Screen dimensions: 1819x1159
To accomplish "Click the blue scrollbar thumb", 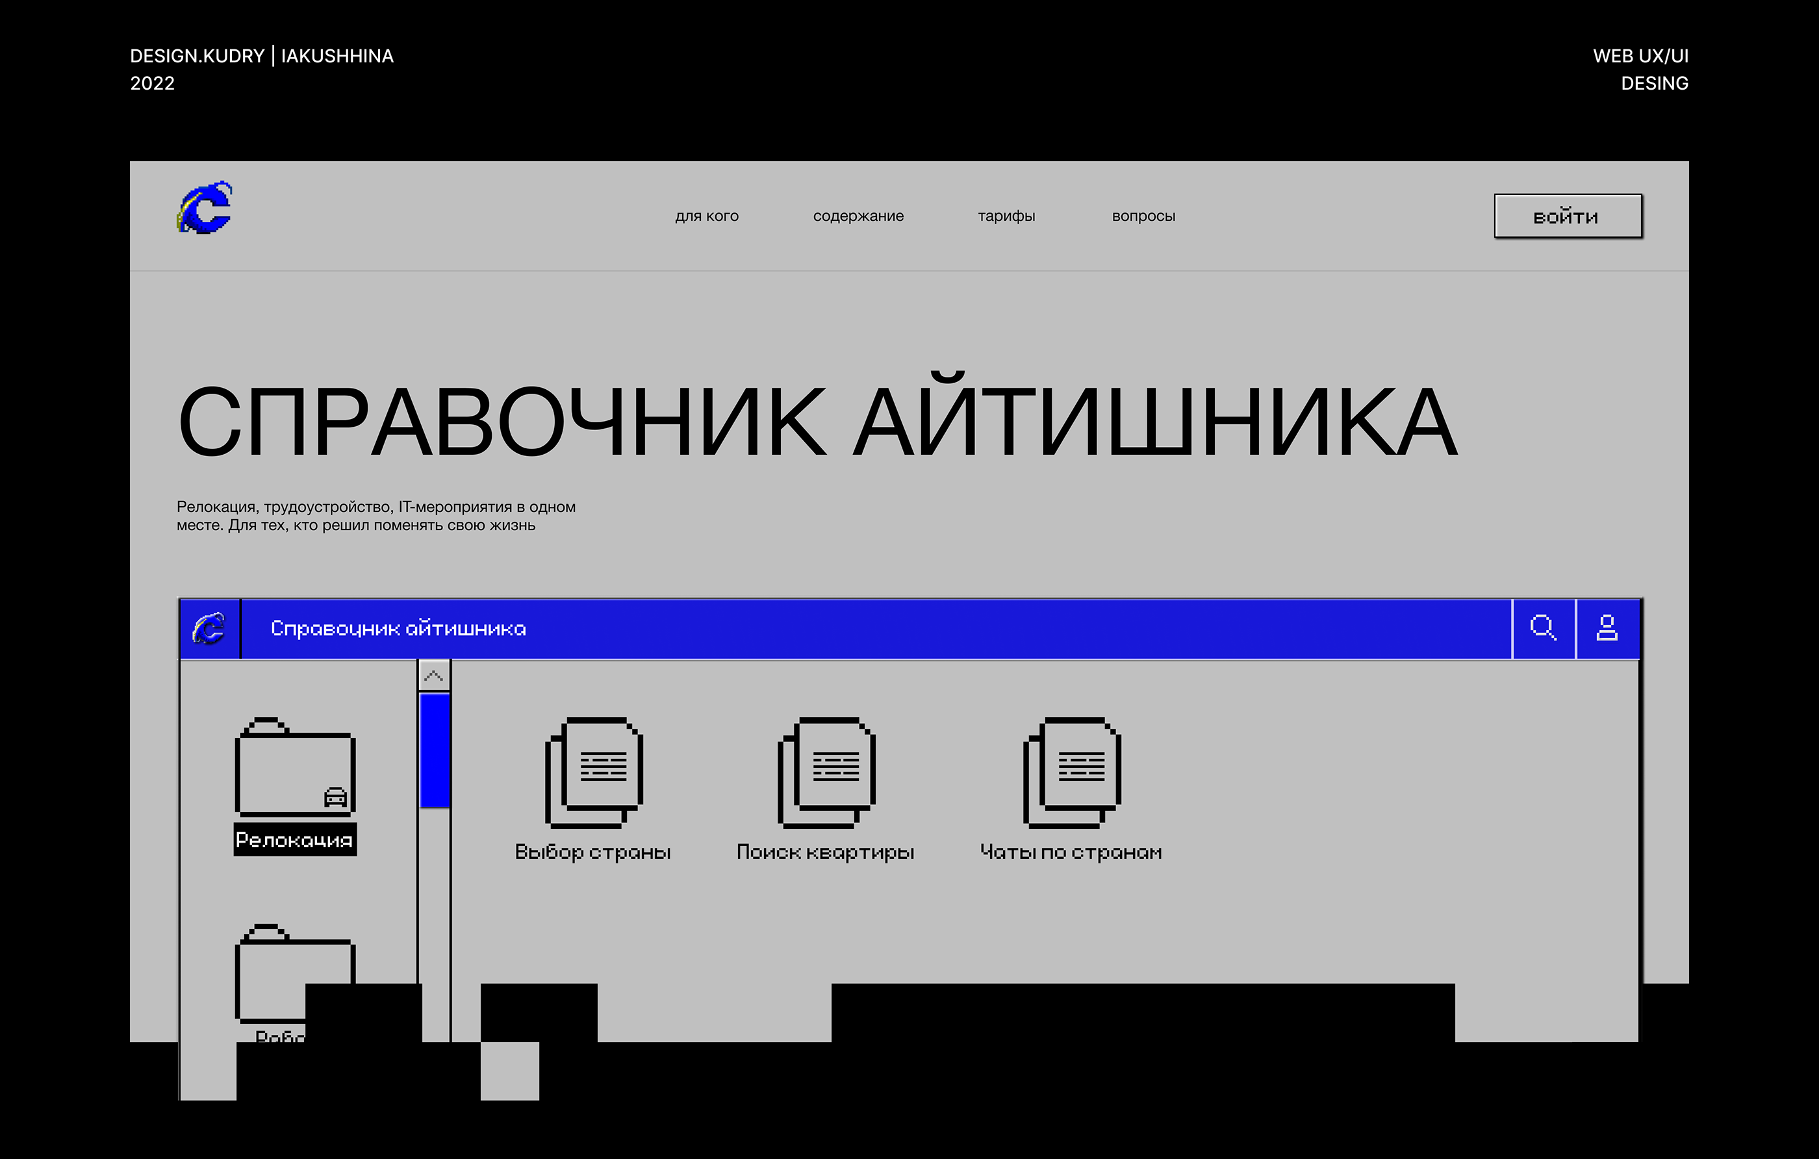I will (435, 750).
